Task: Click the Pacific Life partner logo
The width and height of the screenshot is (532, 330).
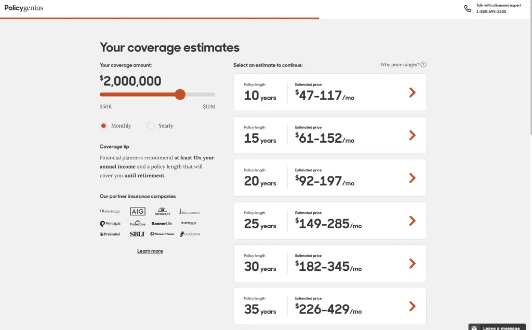Action: tap(163, 212)
